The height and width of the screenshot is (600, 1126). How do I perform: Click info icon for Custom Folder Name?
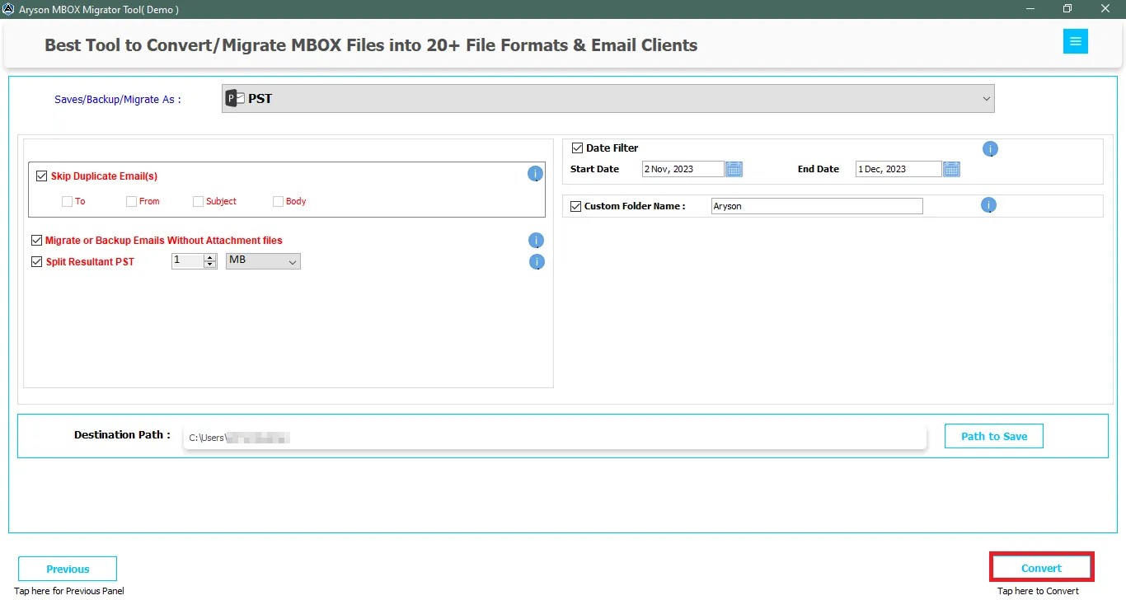(x=989, y=205)
